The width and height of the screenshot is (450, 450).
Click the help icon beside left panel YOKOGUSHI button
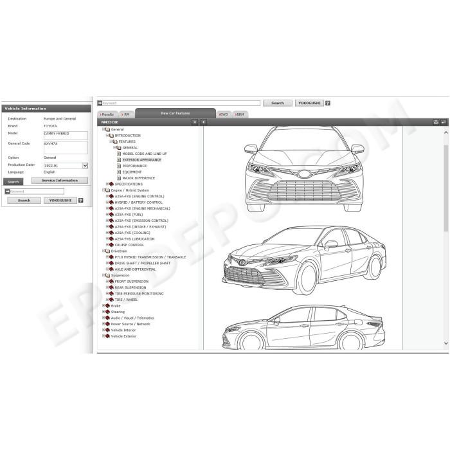pos(81,201)
